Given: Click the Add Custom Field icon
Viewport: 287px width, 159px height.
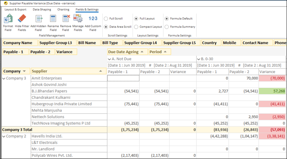Looking at the screenshot, I should pyautogui.click(x=93, y=18).
